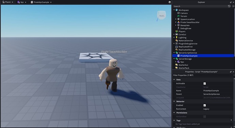Collapse the ServerStorage node
The image size is (235, 128).
[174, 59]
